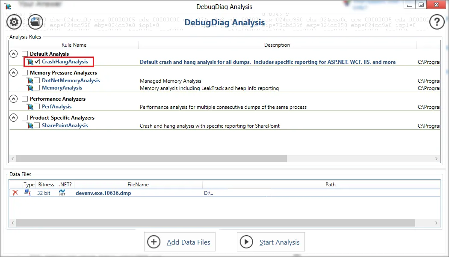Click the Managed Memory Analysis description
Image resolution: width=449 pixels, height=257 pixels.
pos(170,81)
